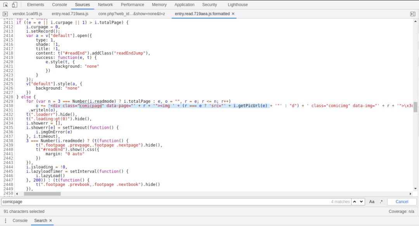Close the Search drawer tab

[x=50, y=221]
